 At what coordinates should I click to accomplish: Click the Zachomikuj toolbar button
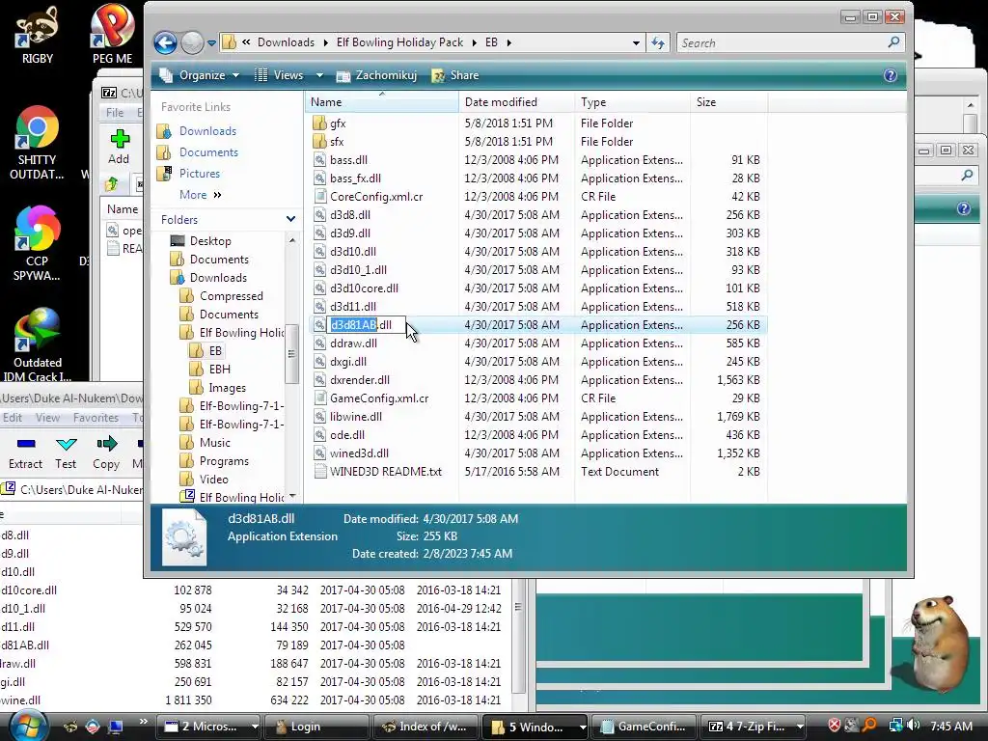coord(377,75)
